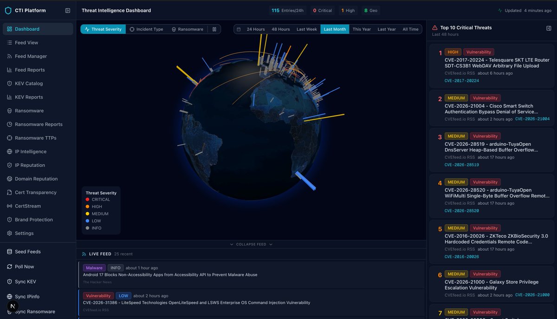Open Ransomware Reports in the sidebar
Viewport: 557px width, 319px height.
(38, 124)
